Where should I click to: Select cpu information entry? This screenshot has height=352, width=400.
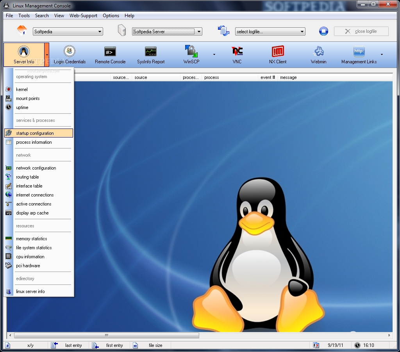tap(39, 257)
